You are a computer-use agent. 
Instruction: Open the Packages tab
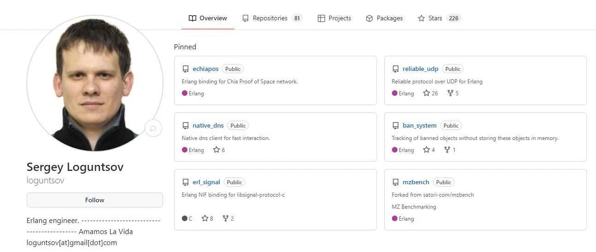point(384,18)
